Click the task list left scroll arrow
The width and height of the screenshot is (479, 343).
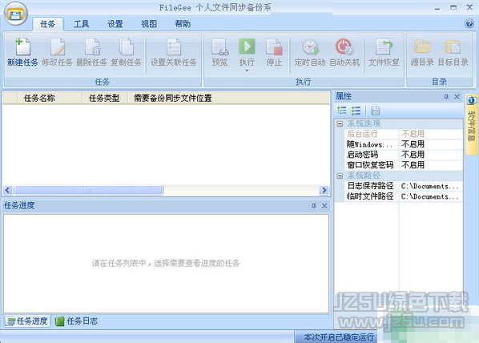point(8,190)
